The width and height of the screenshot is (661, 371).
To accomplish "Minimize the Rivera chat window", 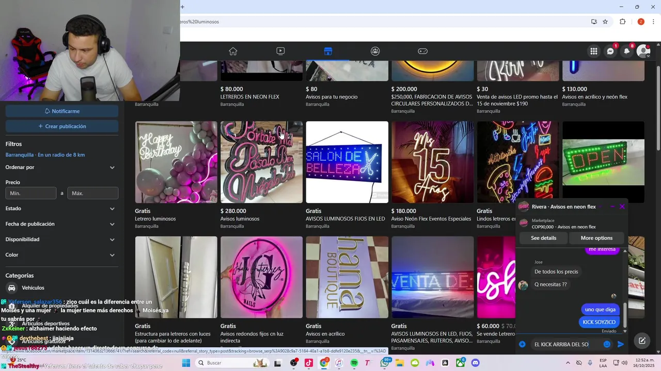I will 612,207.
